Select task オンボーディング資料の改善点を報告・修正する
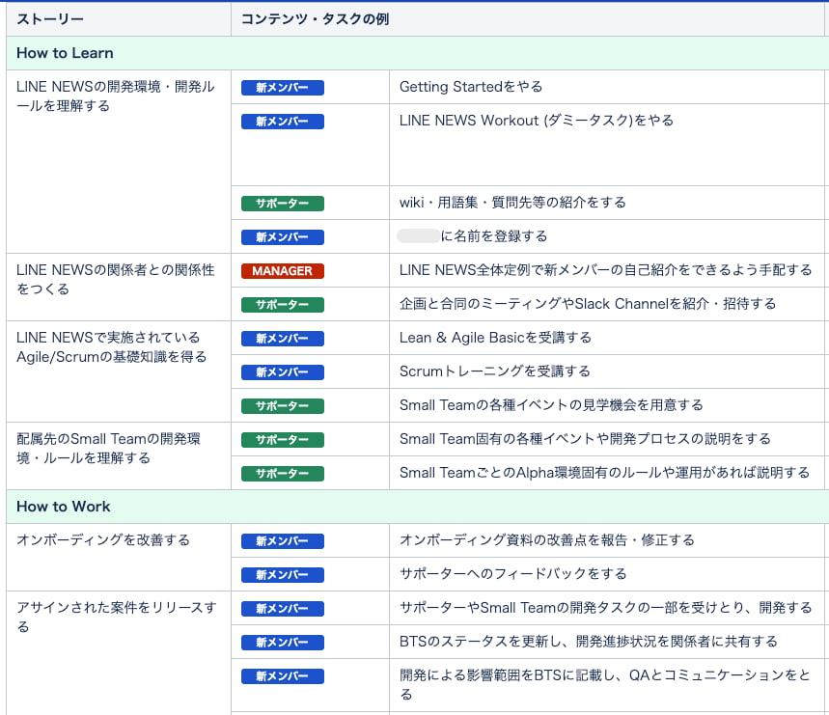 pyautogui.click(x=547, y=540)
